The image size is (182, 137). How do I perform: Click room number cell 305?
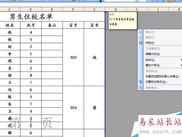[73, 57]
